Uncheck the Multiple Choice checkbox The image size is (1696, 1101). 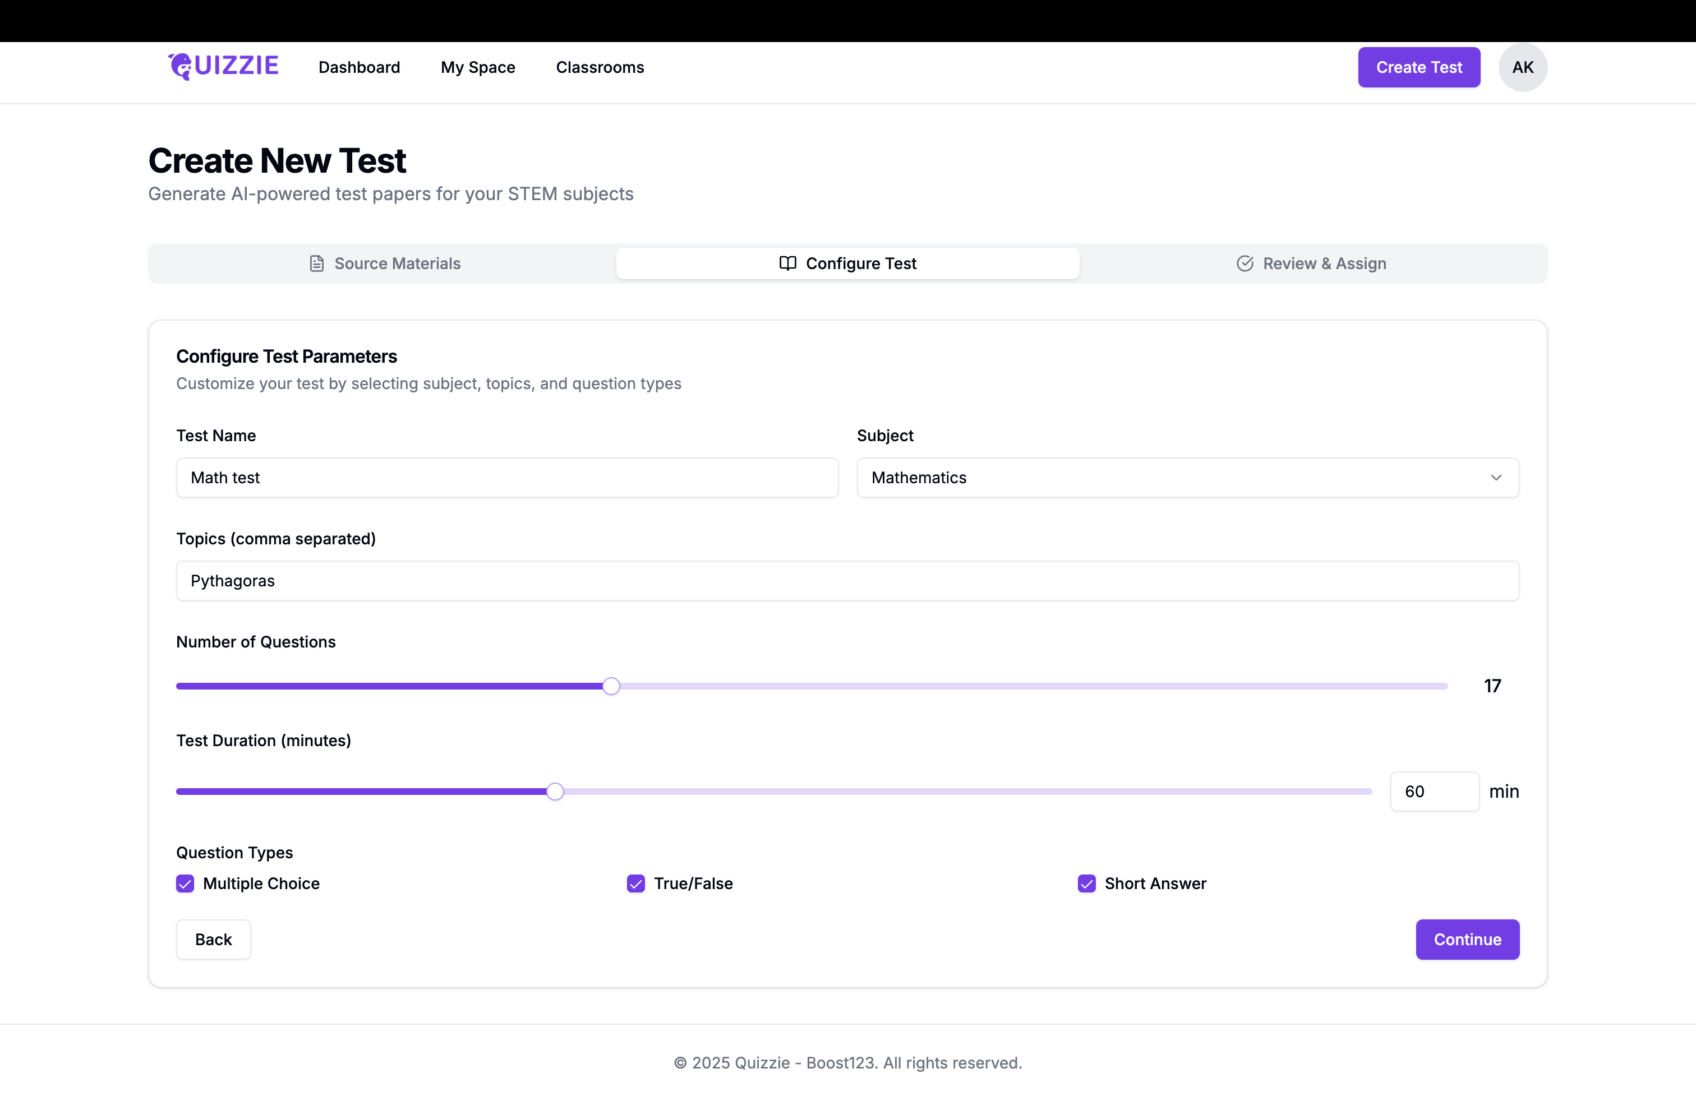click(185, 883)
